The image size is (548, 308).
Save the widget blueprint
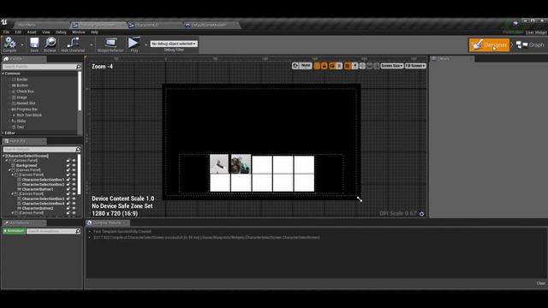tap(34, 44)
